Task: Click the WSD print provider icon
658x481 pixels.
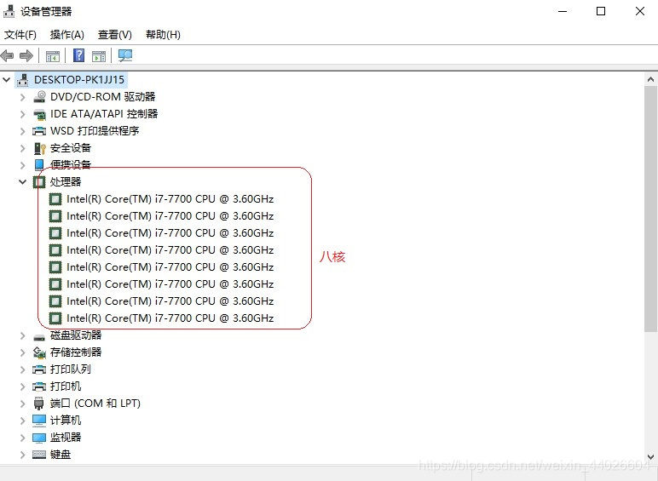Action: click(39, 131)
